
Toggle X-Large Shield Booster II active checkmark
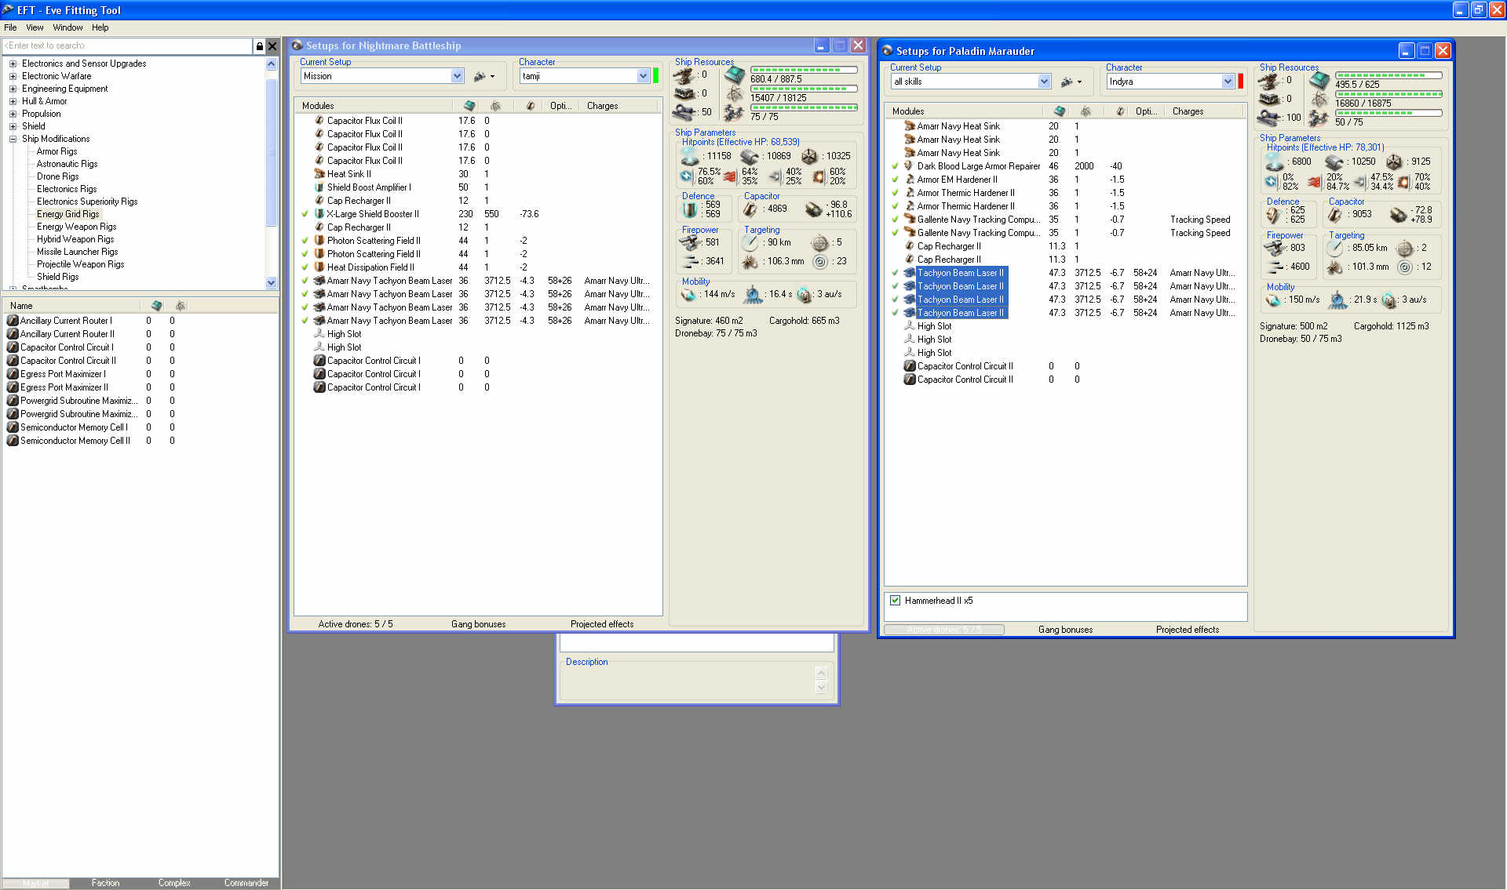tap(305, 214)
